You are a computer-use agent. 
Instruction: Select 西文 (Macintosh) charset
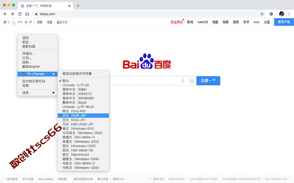point(83,155)
